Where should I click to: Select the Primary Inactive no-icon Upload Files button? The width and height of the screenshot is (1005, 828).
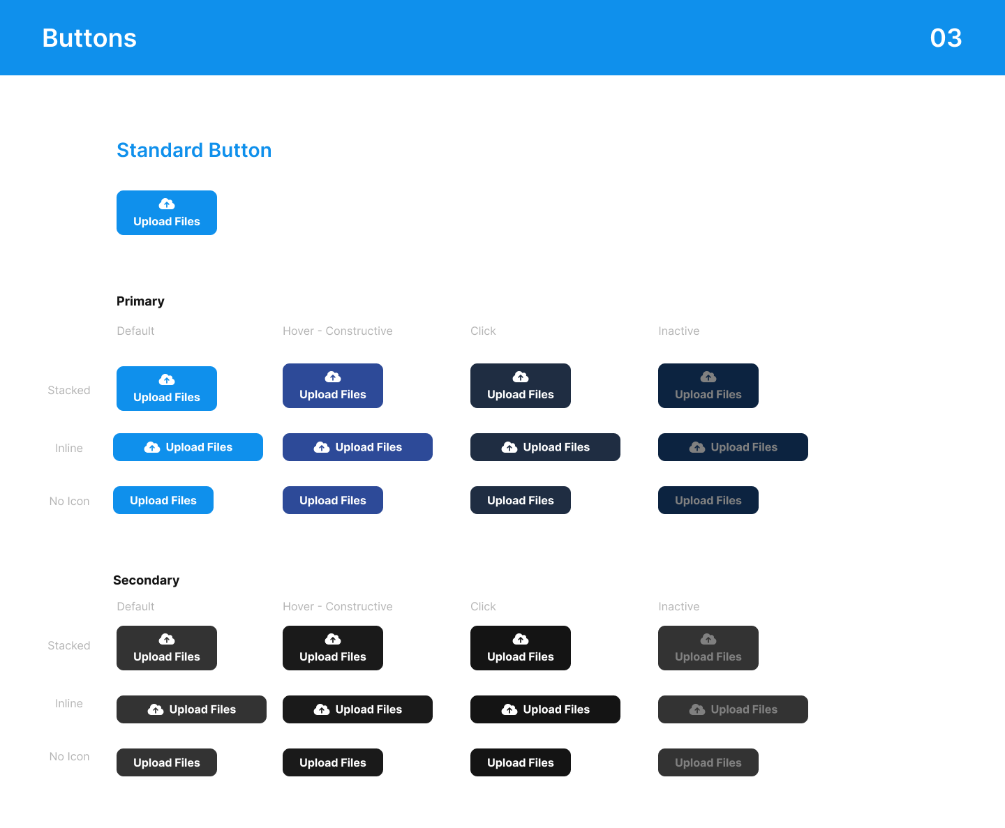708,500
